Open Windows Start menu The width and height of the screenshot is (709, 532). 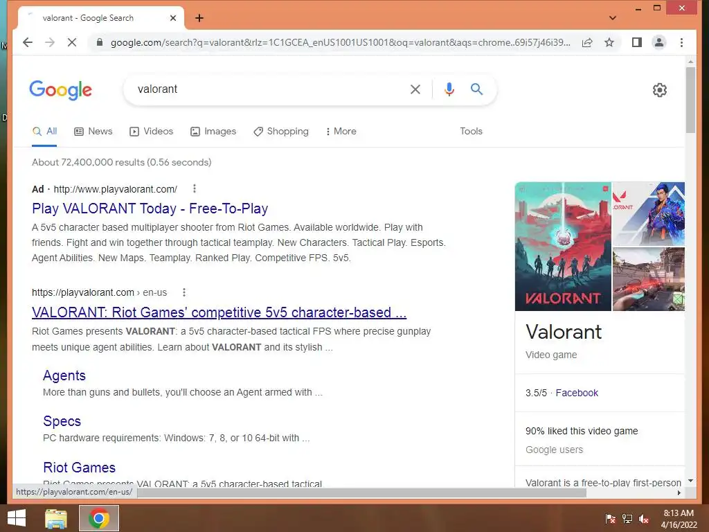[x=17, y=518]
